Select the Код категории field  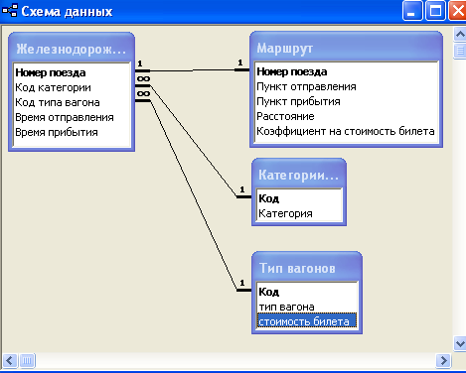point(72,87)
